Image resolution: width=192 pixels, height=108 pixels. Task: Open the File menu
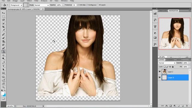coord(3,1)
